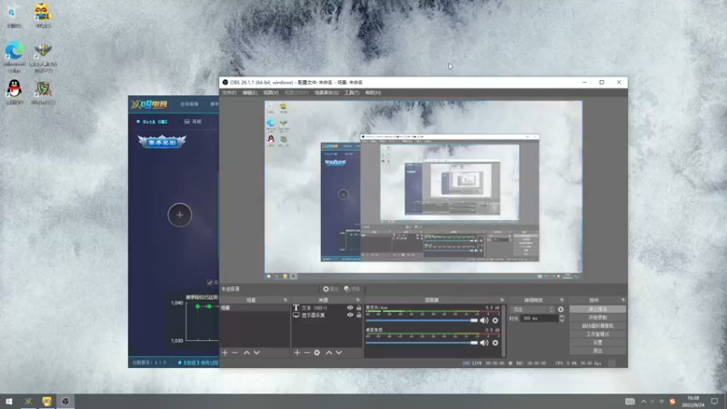The width and height of the screenshot is (727, 409).
Task: Select Text (GDI+) source row
Action: pos(327,307)
